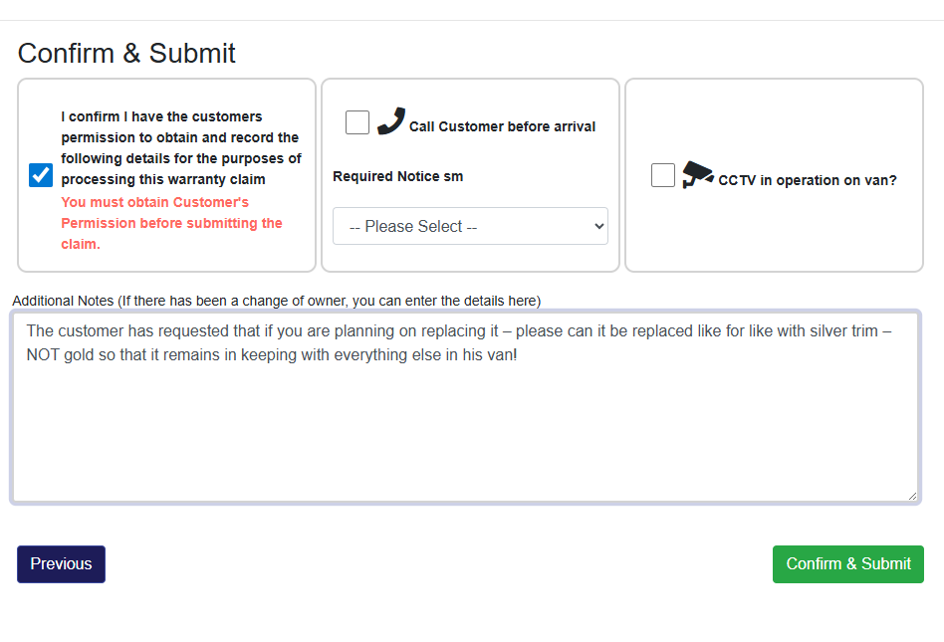Click inside the Additional Notes text area

click(x=465, y=428)
